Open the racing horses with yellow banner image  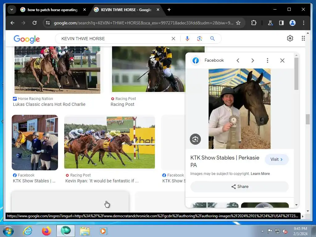(110, 143)
